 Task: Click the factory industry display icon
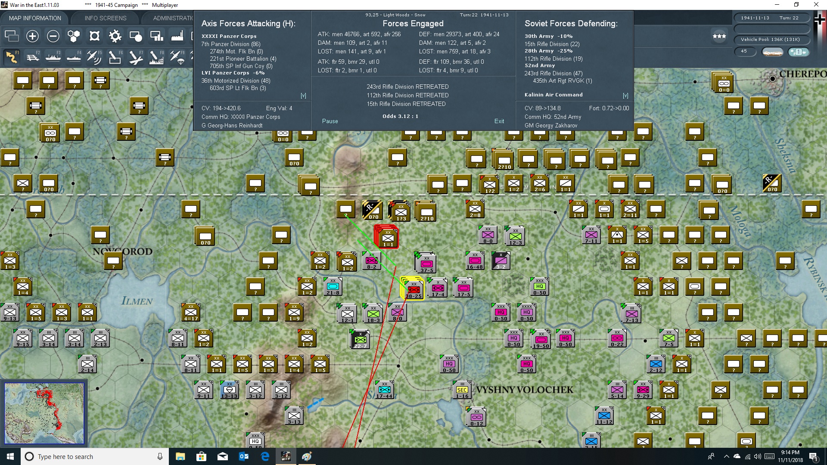[177, 36]
